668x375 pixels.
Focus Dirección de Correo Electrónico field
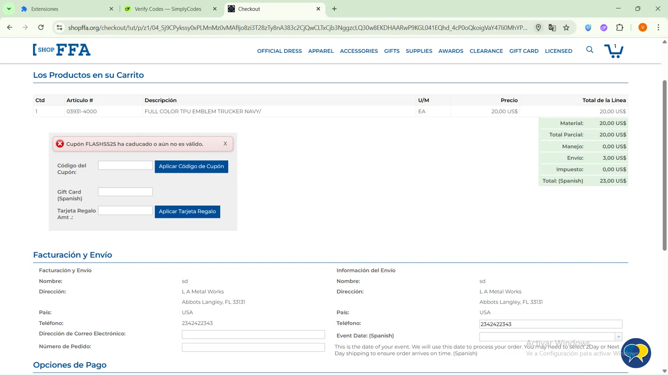tap(253, 335)
